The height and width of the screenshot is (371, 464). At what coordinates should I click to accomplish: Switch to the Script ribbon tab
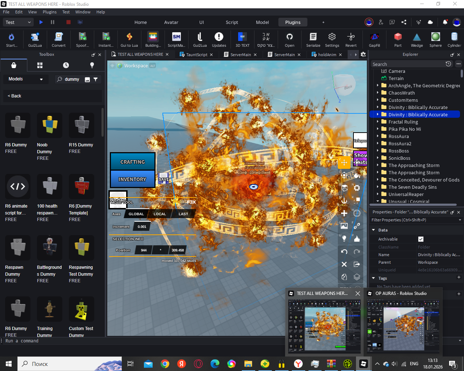(x=232, y=22)
